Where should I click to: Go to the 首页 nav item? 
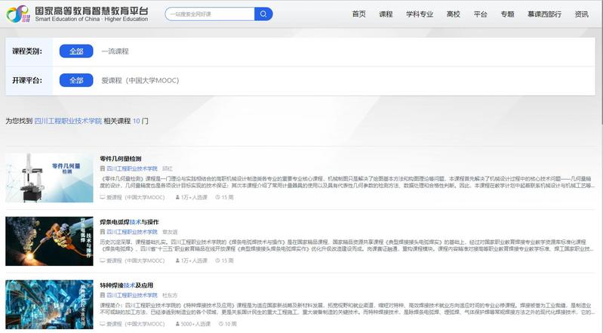pos(358,14)
